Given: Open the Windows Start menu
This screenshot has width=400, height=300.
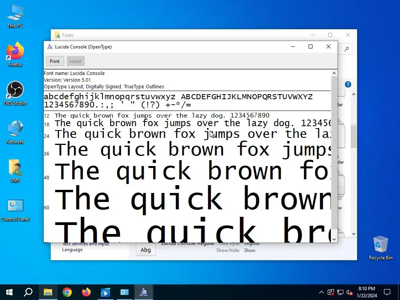Looking at the screenshot, I should [9, 292].
